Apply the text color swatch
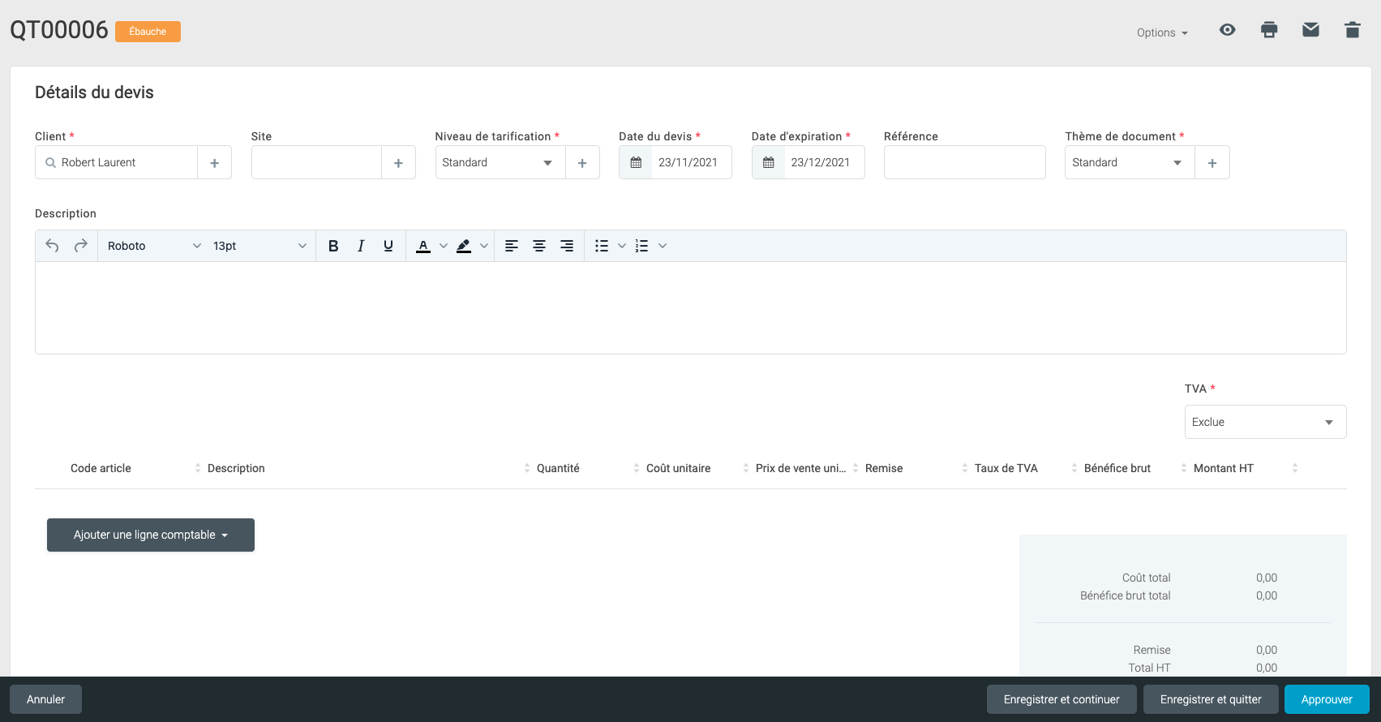This screenshot has width=1381, height=722. 423,246
